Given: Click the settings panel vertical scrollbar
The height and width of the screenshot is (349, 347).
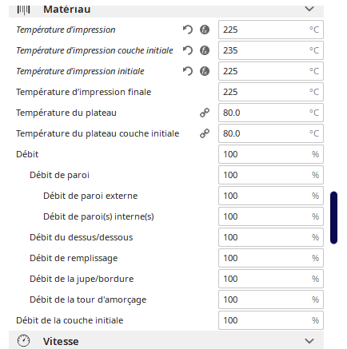Looking at the screenshot, I should [333, 217].
